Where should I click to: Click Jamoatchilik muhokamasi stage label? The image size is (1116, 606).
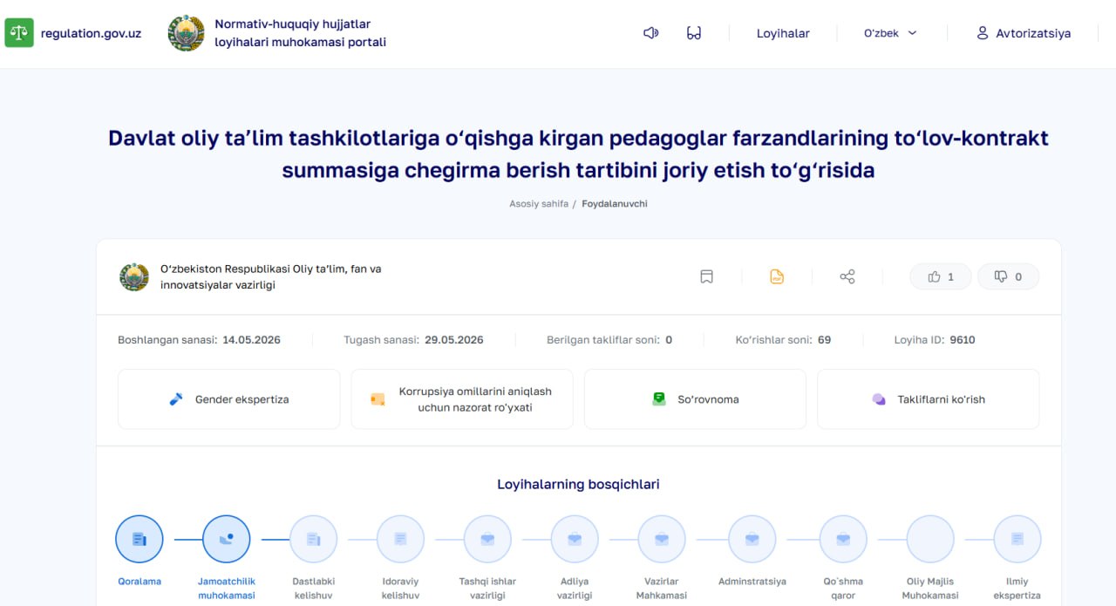[x=227, y=589]
